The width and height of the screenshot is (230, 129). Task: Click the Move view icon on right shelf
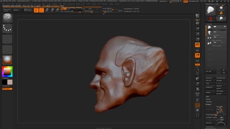(197, 79)
